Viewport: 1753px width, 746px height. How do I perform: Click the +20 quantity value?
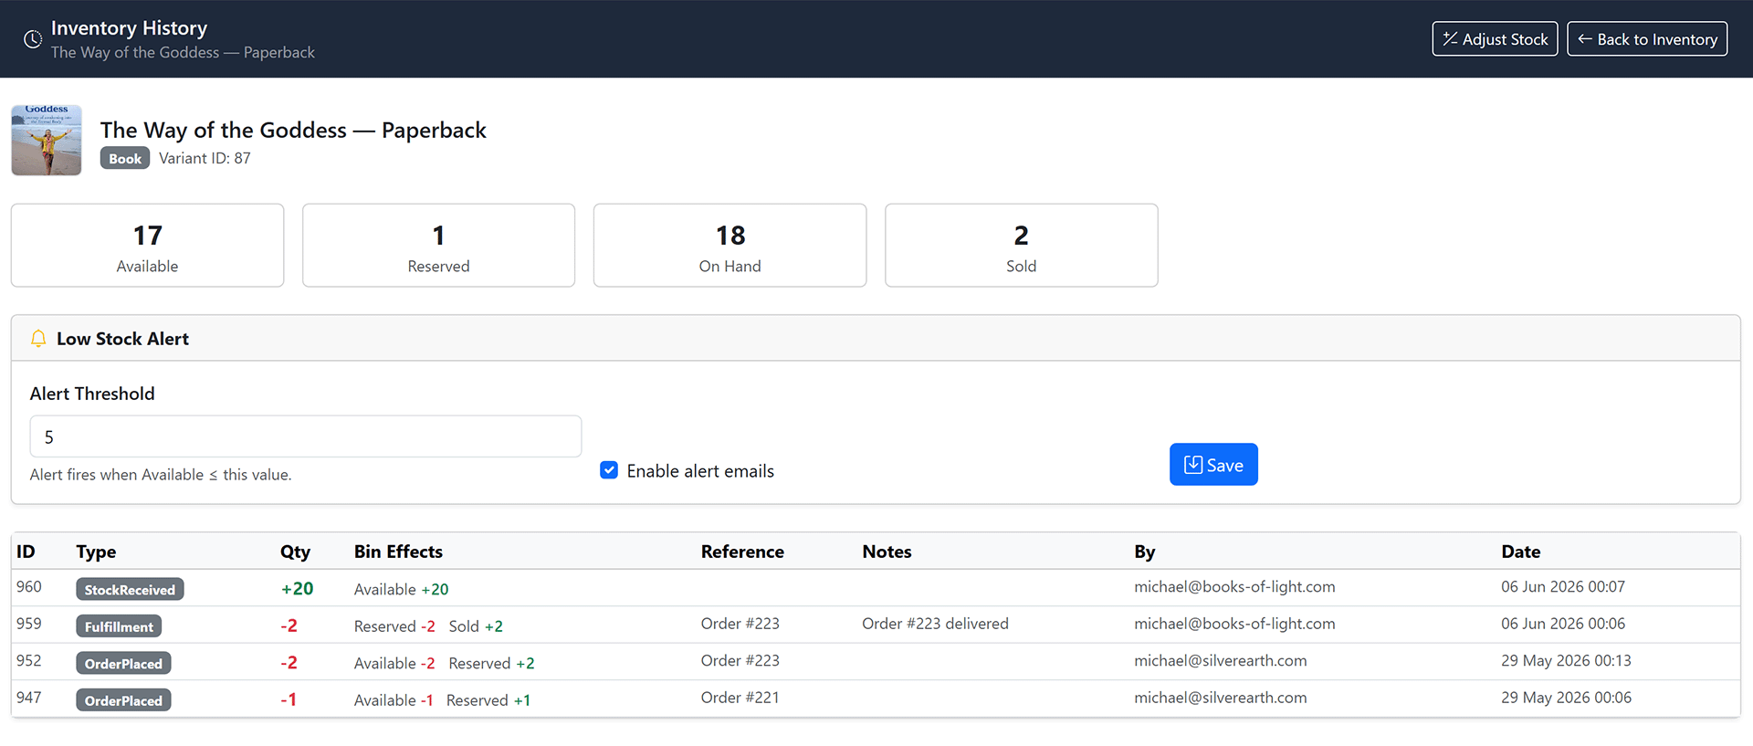(x=298, y=589)
